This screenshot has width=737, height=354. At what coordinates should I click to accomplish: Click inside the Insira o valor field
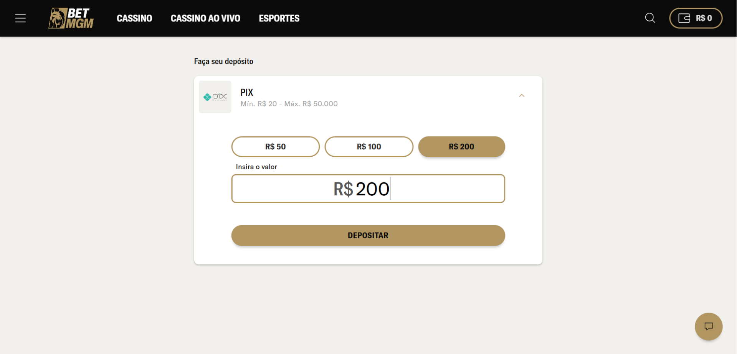click(x=368, y=188)
